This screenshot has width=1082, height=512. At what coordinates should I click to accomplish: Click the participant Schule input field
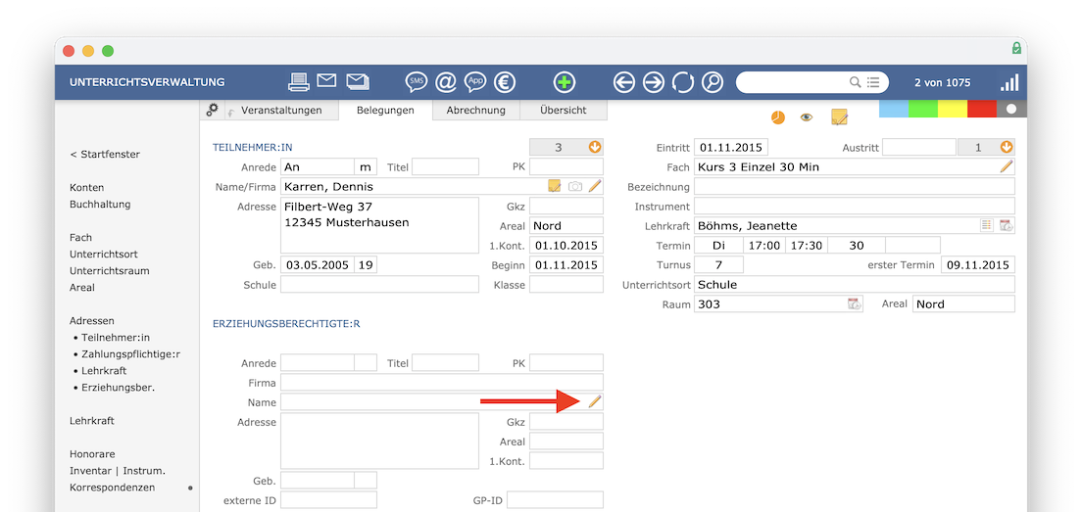379,285
